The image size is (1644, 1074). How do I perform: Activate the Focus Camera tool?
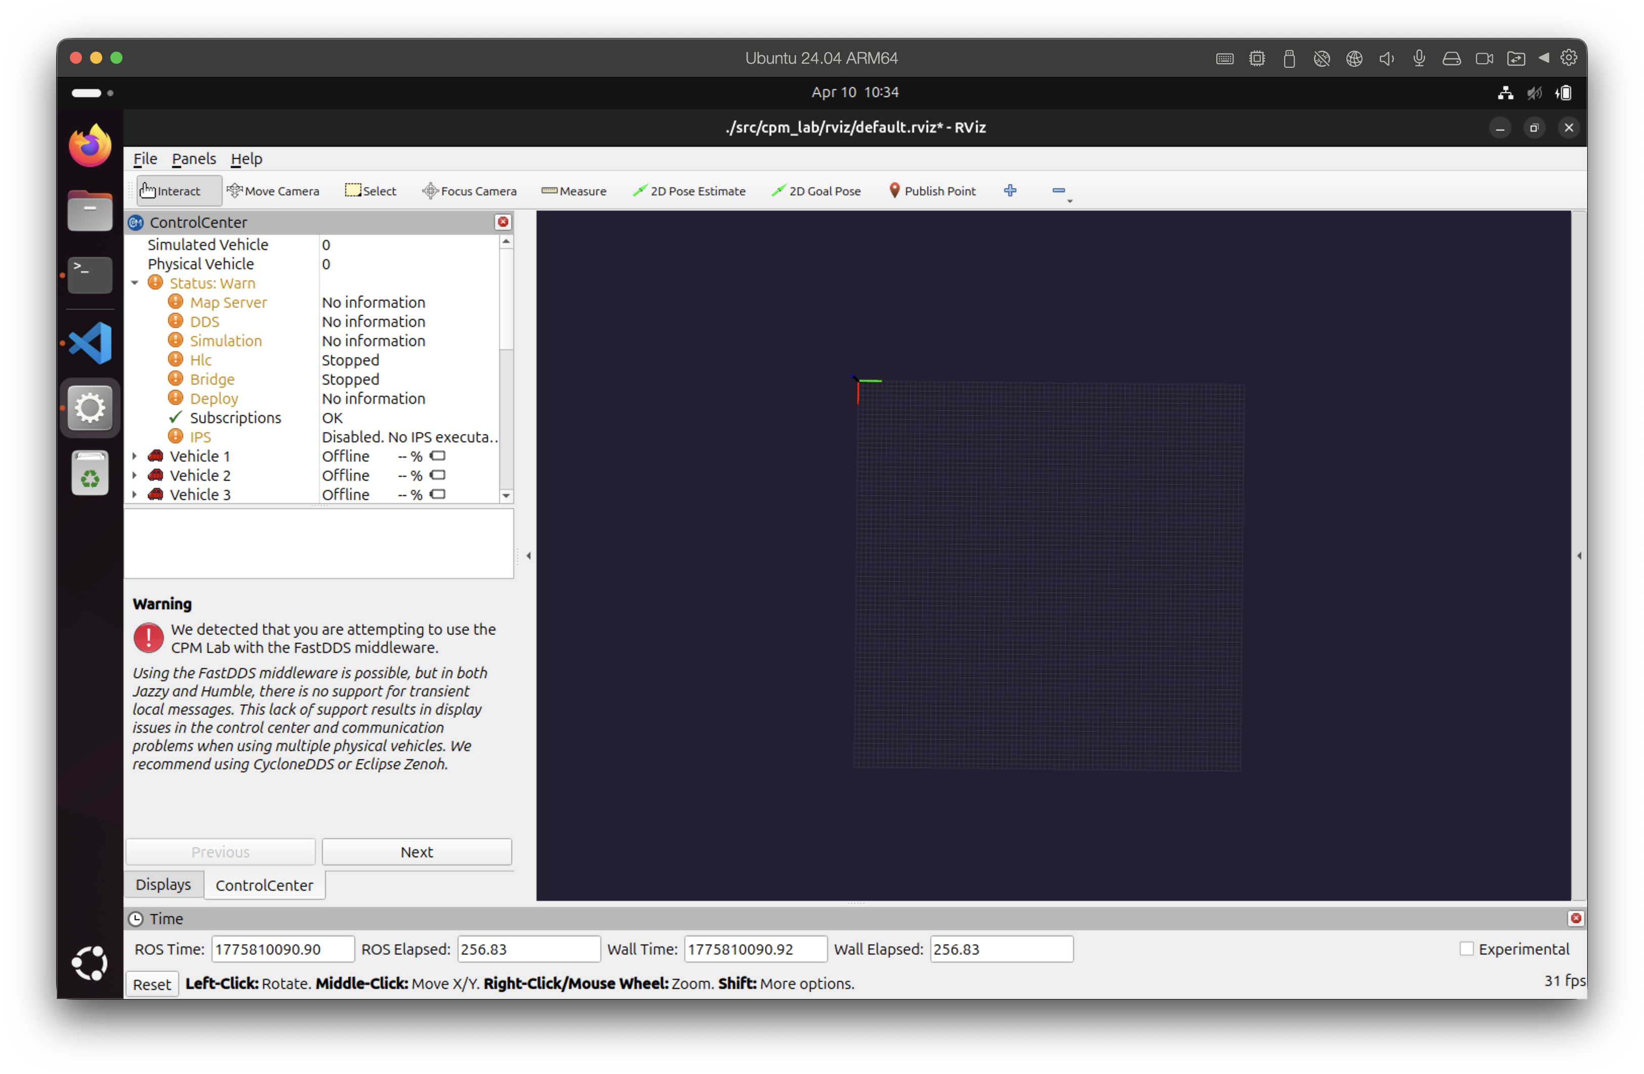coord(469,191)
